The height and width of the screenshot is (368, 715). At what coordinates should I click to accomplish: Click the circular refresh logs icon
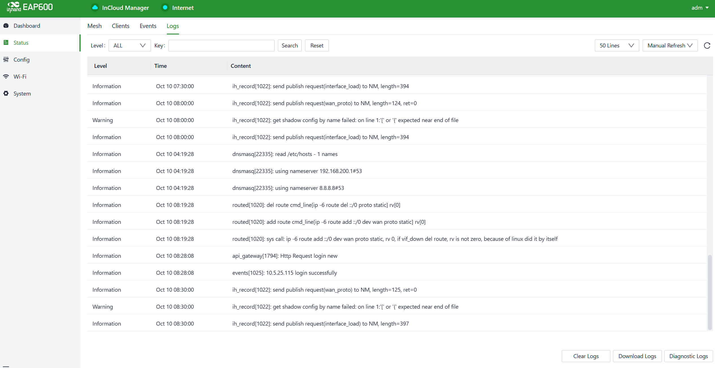point(707,46)
